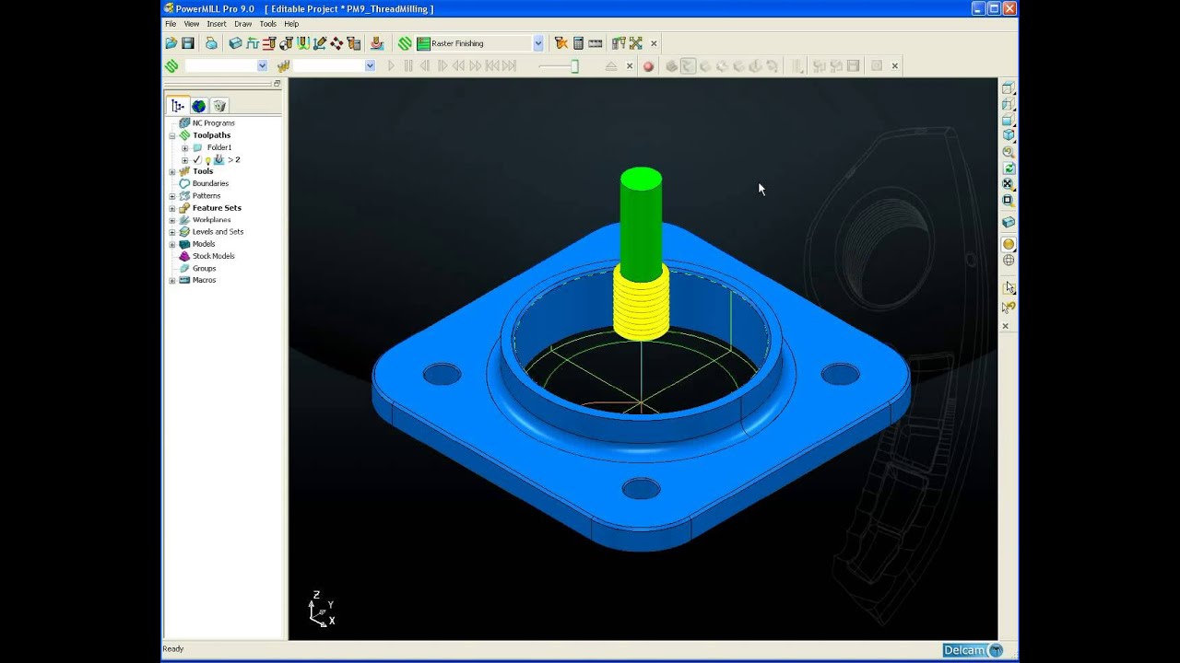Expand the Workplanes tree branch
This screenshot has width=1180, height=663.
click(x=172, y=220)
